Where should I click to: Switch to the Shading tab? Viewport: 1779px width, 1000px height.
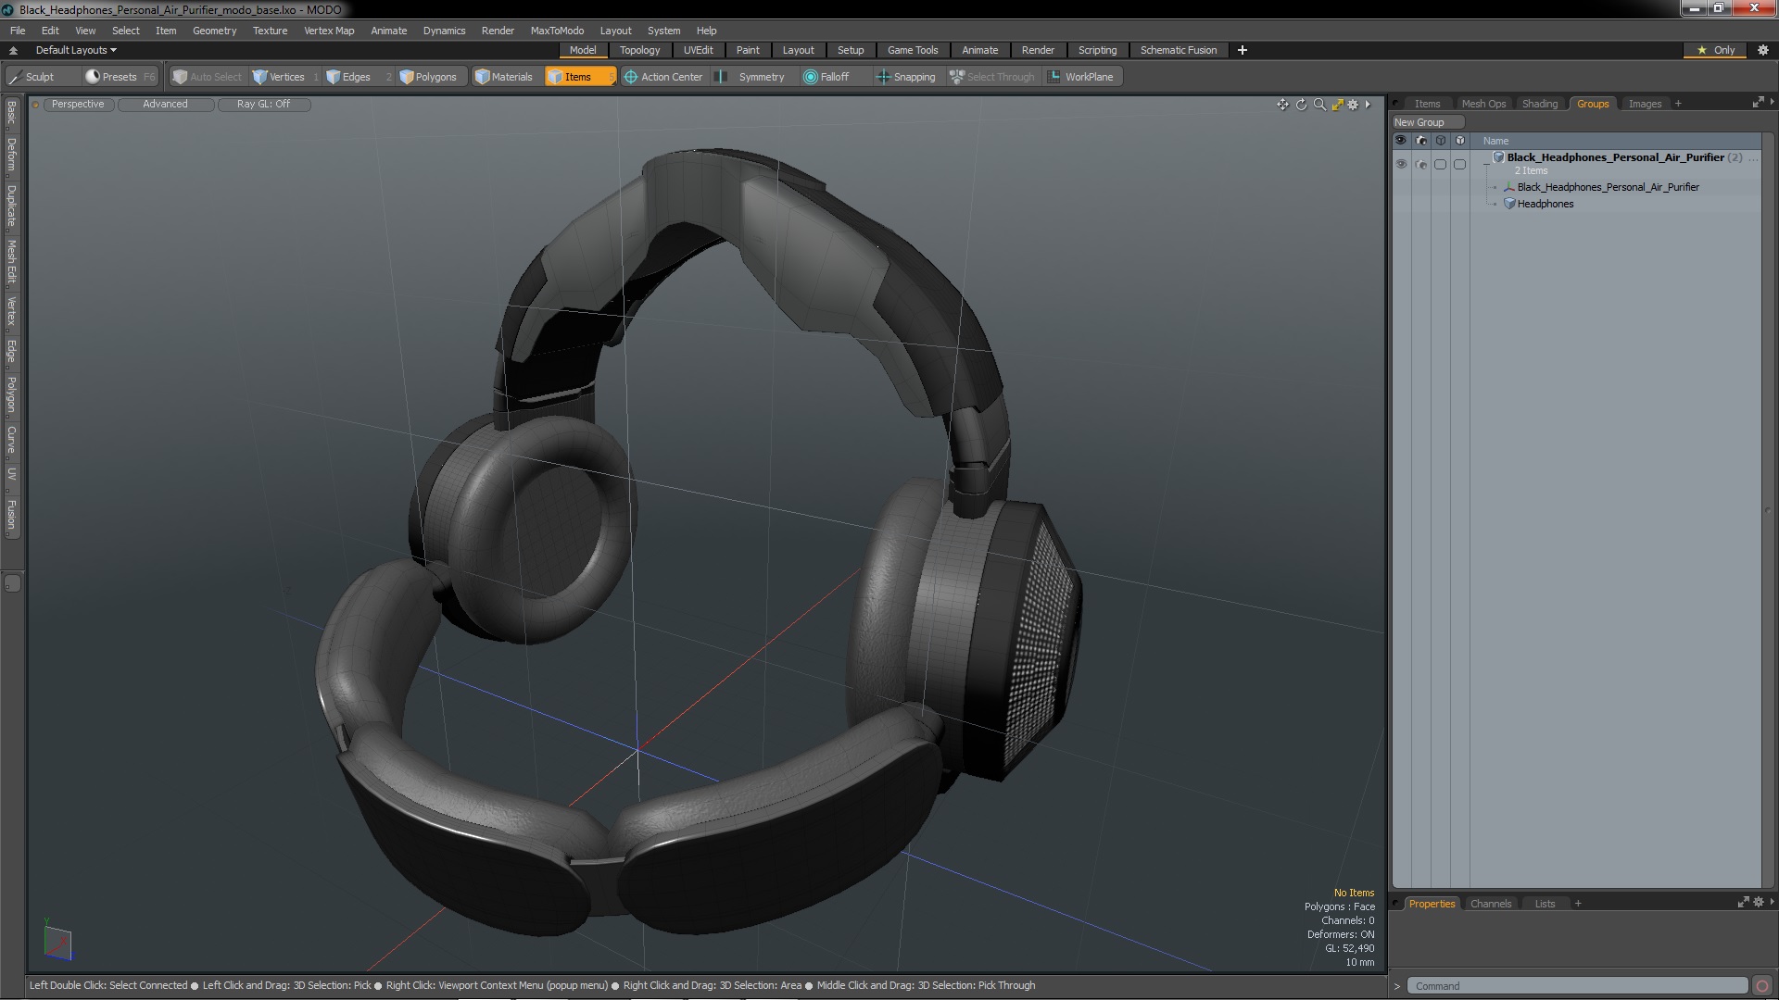pyautogui.click(x=1539, y=104)
